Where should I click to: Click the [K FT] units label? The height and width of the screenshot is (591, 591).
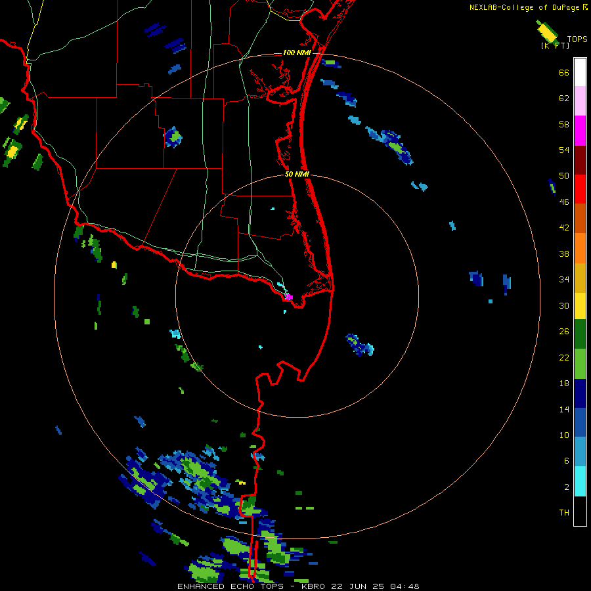click(x=555, y=45)
